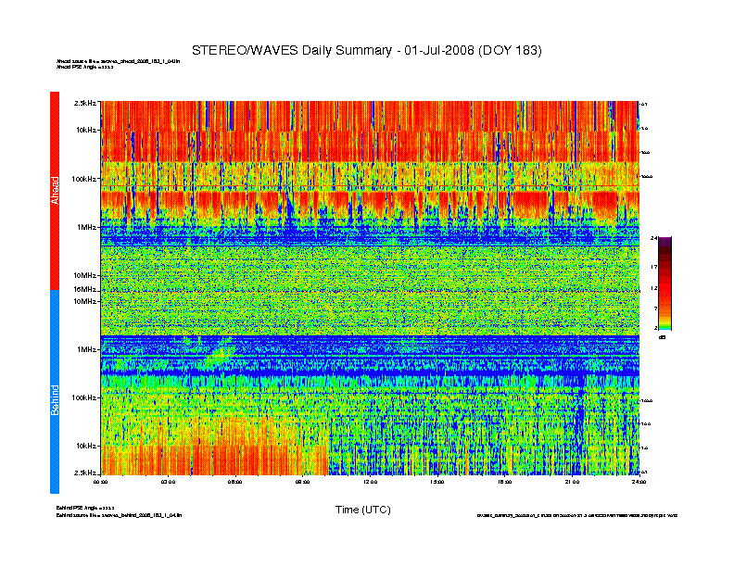Click the 'dB' unit label under the scale
Viewport: 734px width, 567px height.
tap(662, 337)
